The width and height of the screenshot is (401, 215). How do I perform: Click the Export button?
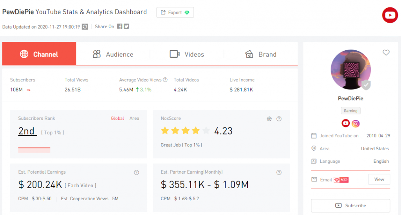coord(175,12)
